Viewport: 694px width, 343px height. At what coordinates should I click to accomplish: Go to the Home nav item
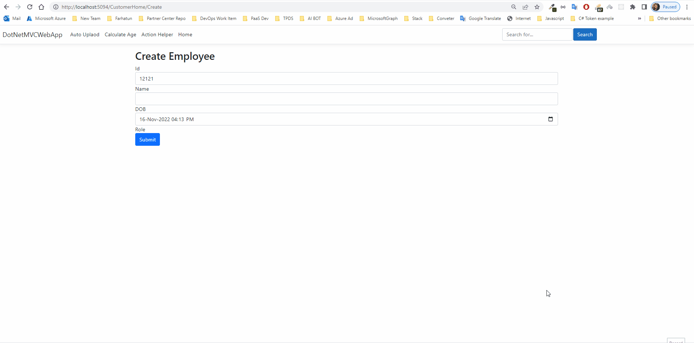185,34
